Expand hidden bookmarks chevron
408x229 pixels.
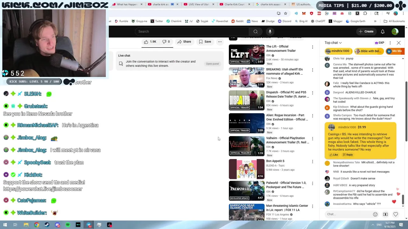[x=375, y=21]
